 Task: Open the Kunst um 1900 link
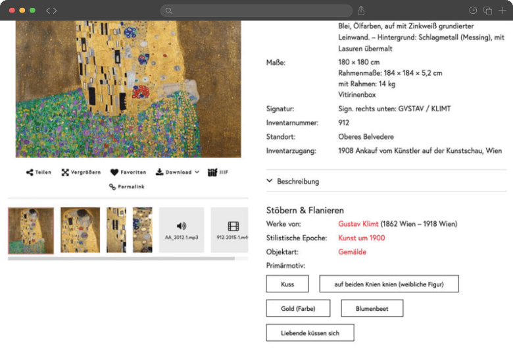tap(362, 238)
